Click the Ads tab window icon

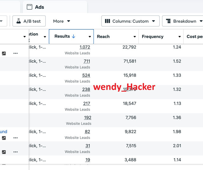tap(29, 7)
